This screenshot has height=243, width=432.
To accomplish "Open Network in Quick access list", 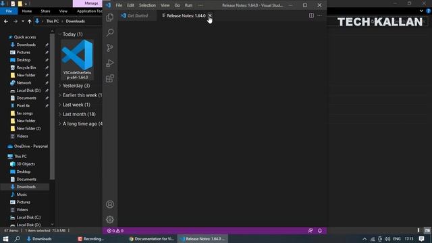I will pos(24,82).
